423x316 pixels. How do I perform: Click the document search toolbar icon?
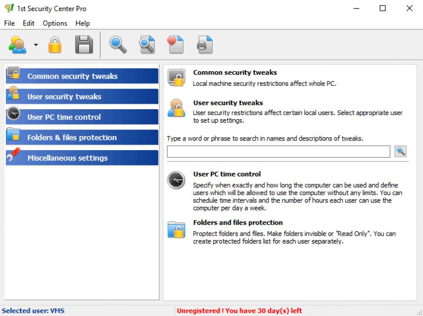(x=147, y=45)
